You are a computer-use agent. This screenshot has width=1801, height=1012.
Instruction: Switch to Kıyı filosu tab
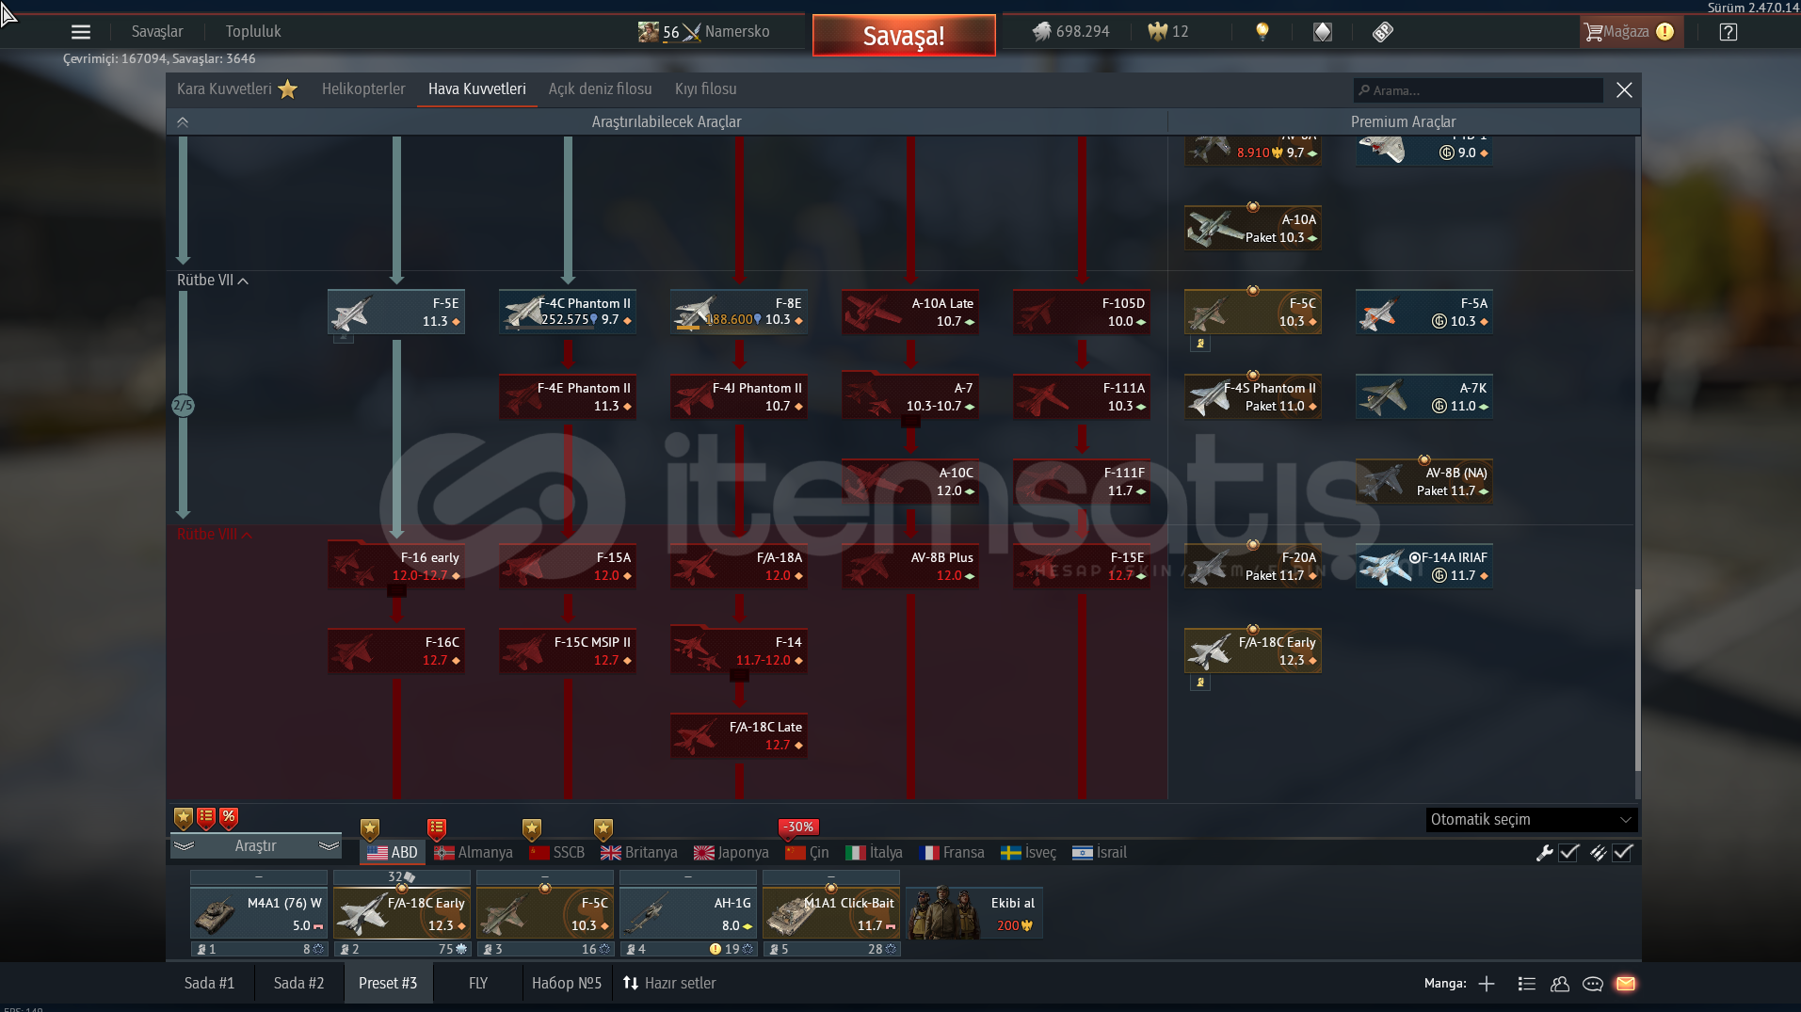(x=705, y=89)
